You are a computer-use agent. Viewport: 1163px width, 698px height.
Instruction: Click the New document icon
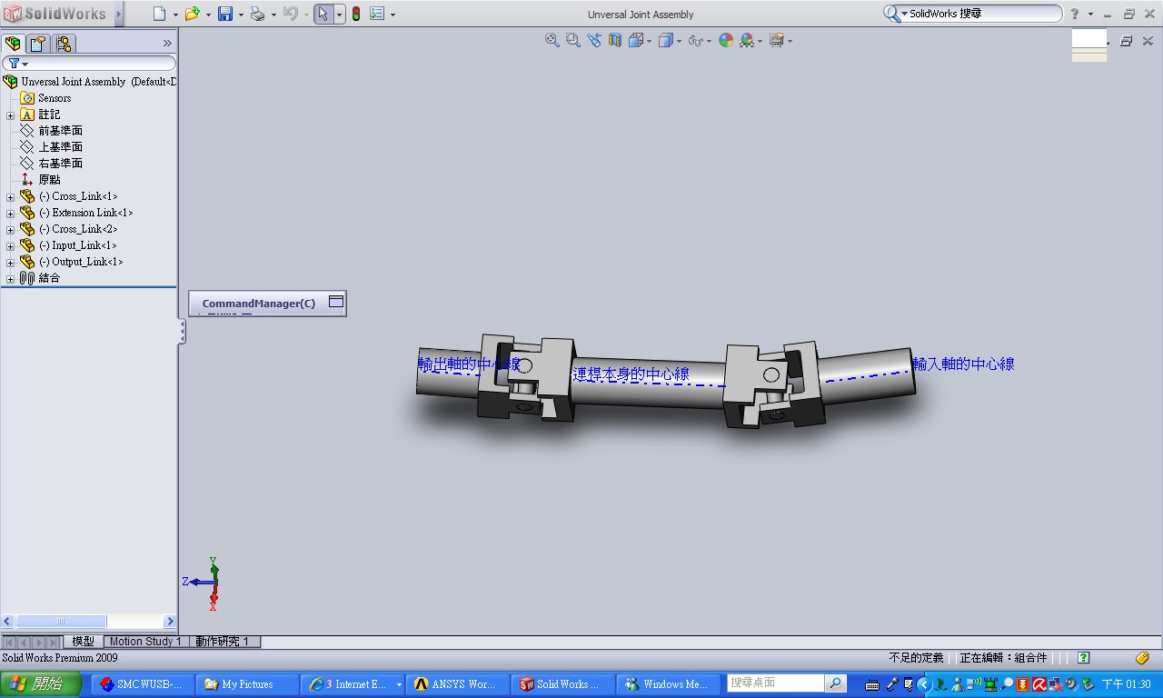pos(160,14)
